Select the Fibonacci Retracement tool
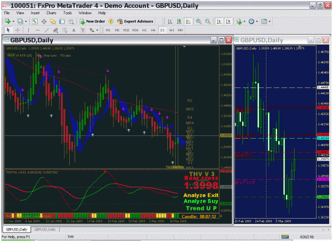The image size is (333, 241). (65, 30)
